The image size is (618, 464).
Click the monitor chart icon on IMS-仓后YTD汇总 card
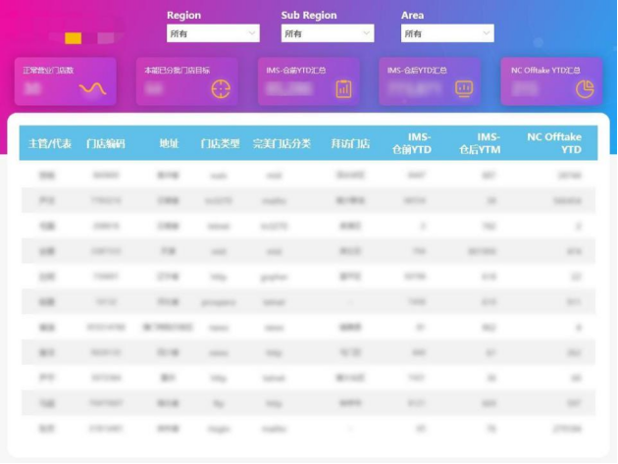(464, 88)
